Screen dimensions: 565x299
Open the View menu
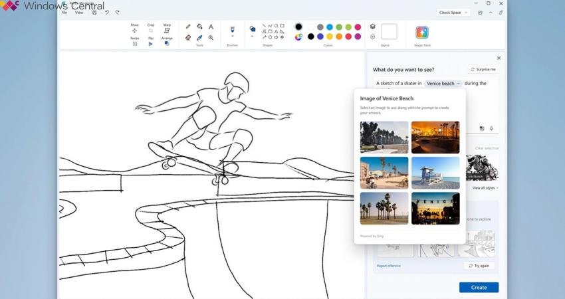[x=79, y=13]
